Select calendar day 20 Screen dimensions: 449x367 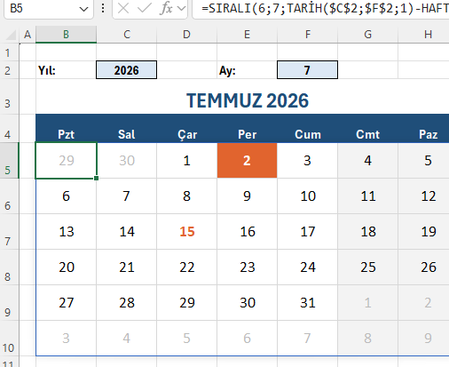click(x=66, y=267)
